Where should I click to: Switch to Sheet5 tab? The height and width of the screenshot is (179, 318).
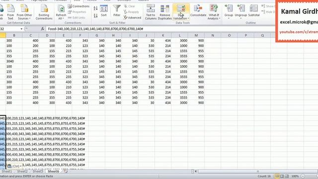point(38,172)
